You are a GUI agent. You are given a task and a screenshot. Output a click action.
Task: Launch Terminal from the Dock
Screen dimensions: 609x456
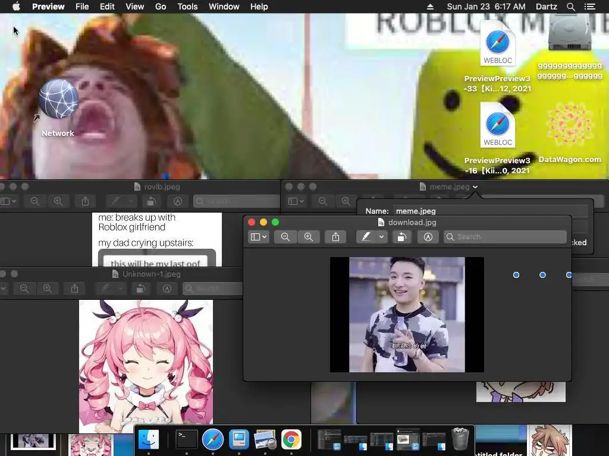pyautogui.click(x=187, y=440)
